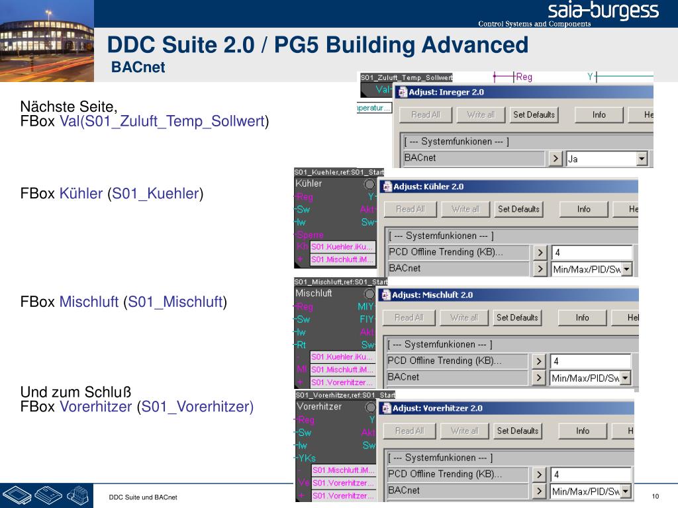The image size is (678, 508).
Task: Click Info button in Adjust: Vorerhitzer dialog
Action: (583, 431)
